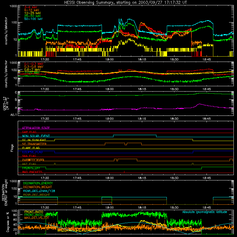Select the GAP_FLAG label
Screen dimensions: 237x237
click(29, 132)
